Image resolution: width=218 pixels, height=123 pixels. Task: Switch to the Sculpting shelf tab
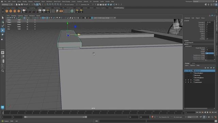32,8
